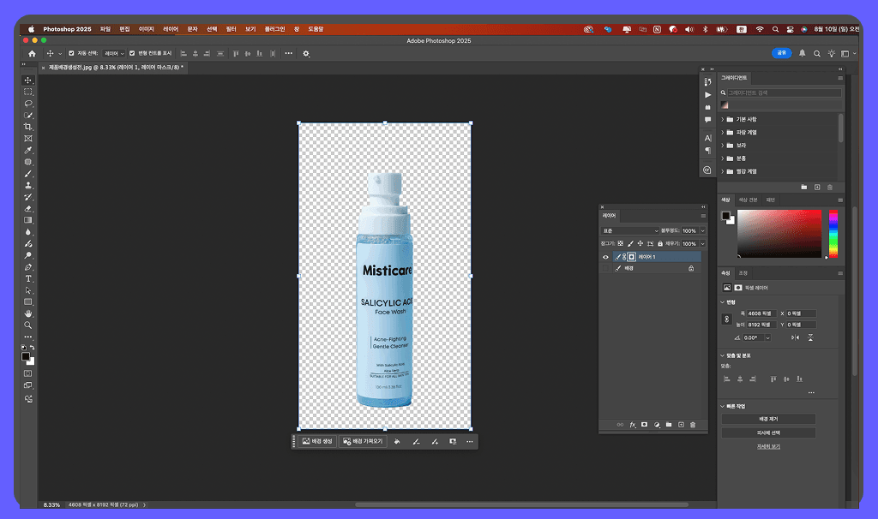Click the blue 공유 share button
The width and height of the screenshot is (878, 519).
pyautogui.click(x=782, y=53)
